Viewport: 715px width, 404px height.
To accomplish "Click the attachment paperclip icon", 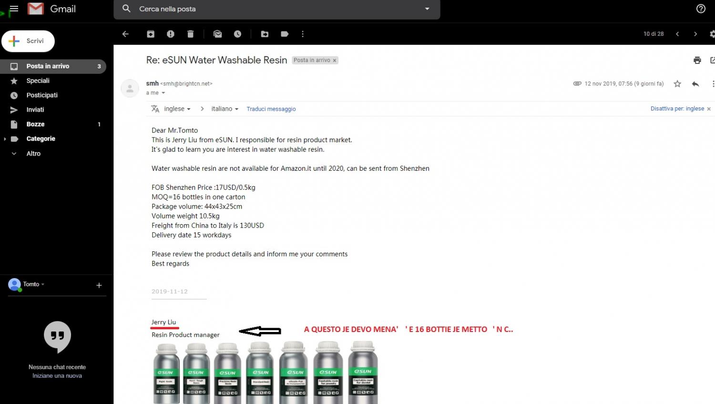I will click(577, 83).
